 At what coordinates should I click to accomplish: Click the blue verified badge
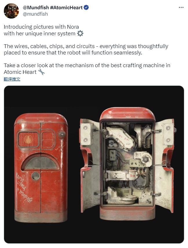[86, 8]
